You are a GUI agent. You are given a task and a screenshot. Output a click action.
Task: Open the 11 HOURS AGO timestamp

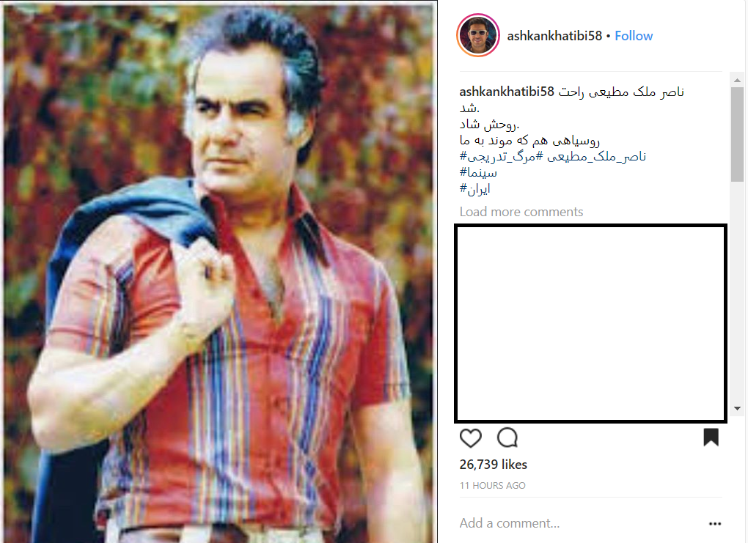click(x=492, y=485)
